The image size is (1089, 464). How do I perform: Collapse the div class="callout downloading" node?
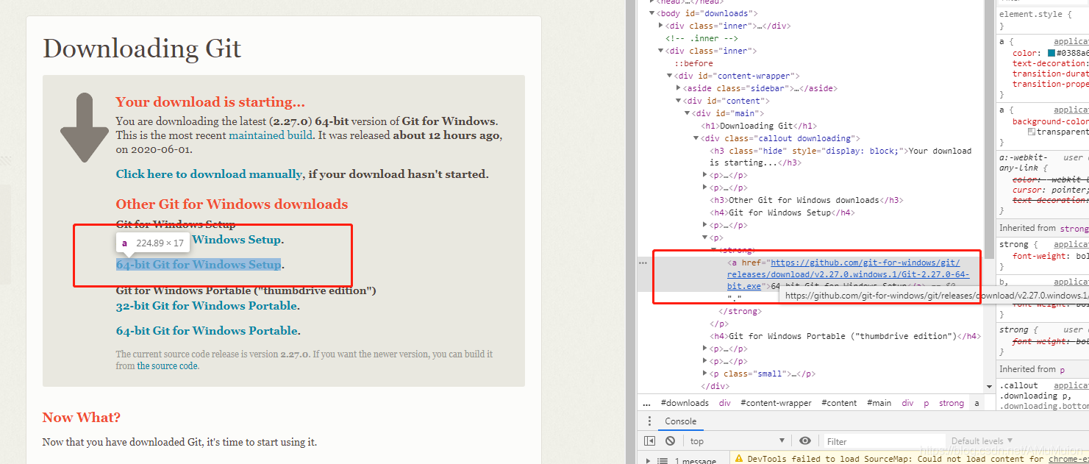pyautogui.click(x=696, y=138)
